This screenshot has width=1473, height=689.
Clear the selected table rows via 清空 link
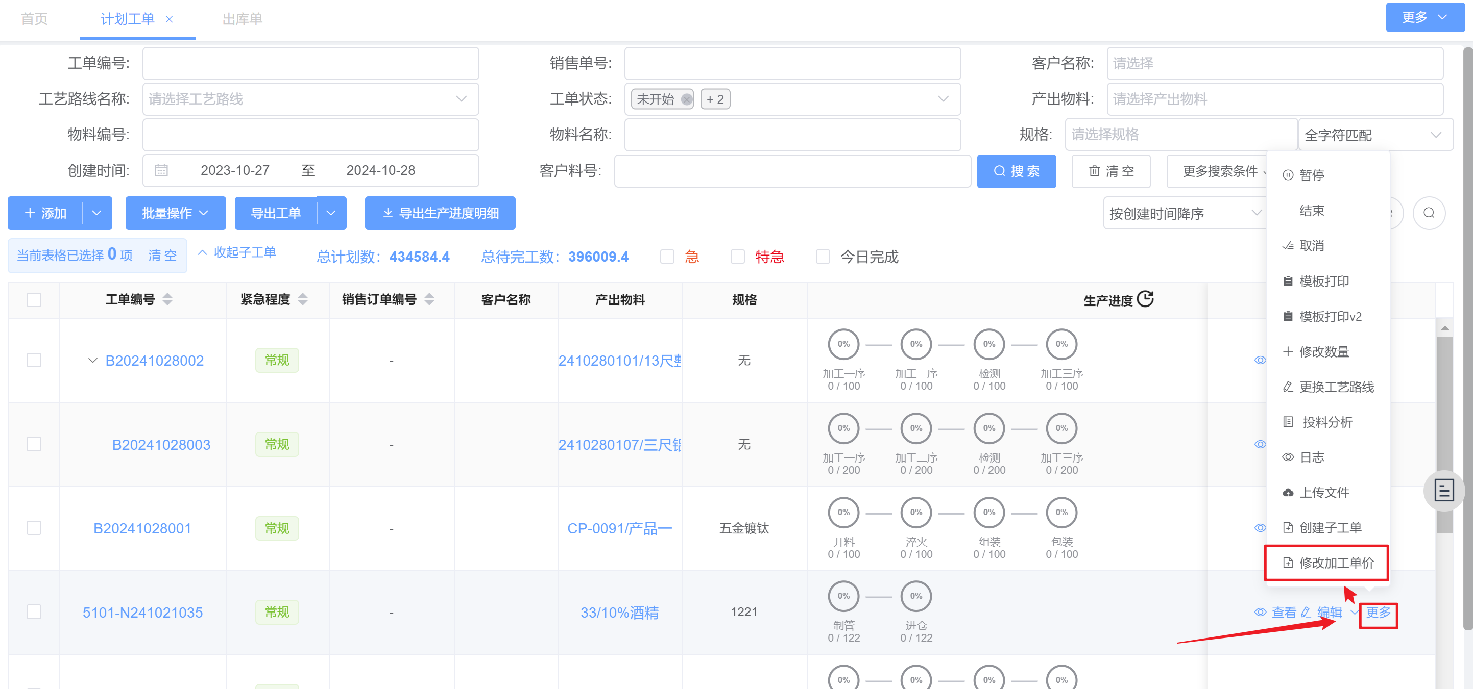[x=162, y=256]
